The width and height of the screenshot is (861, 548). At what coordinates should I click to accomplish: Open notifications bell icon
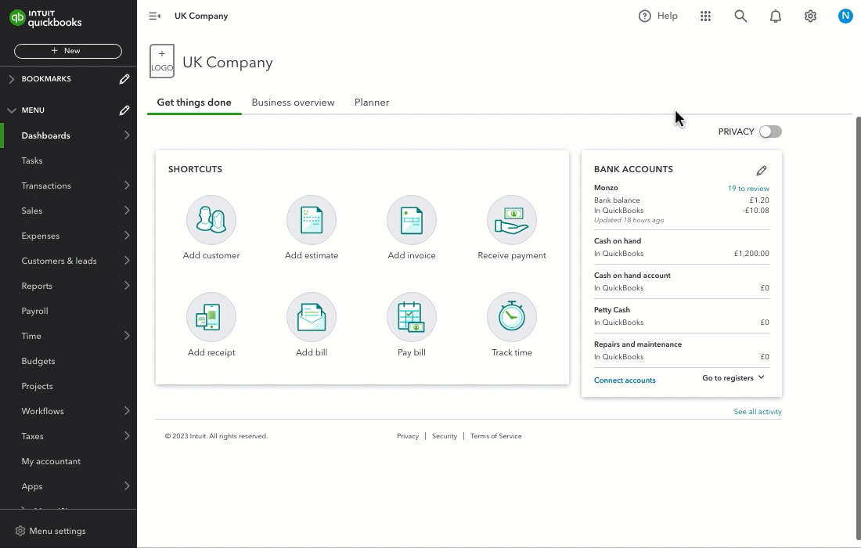coord(776,16)
